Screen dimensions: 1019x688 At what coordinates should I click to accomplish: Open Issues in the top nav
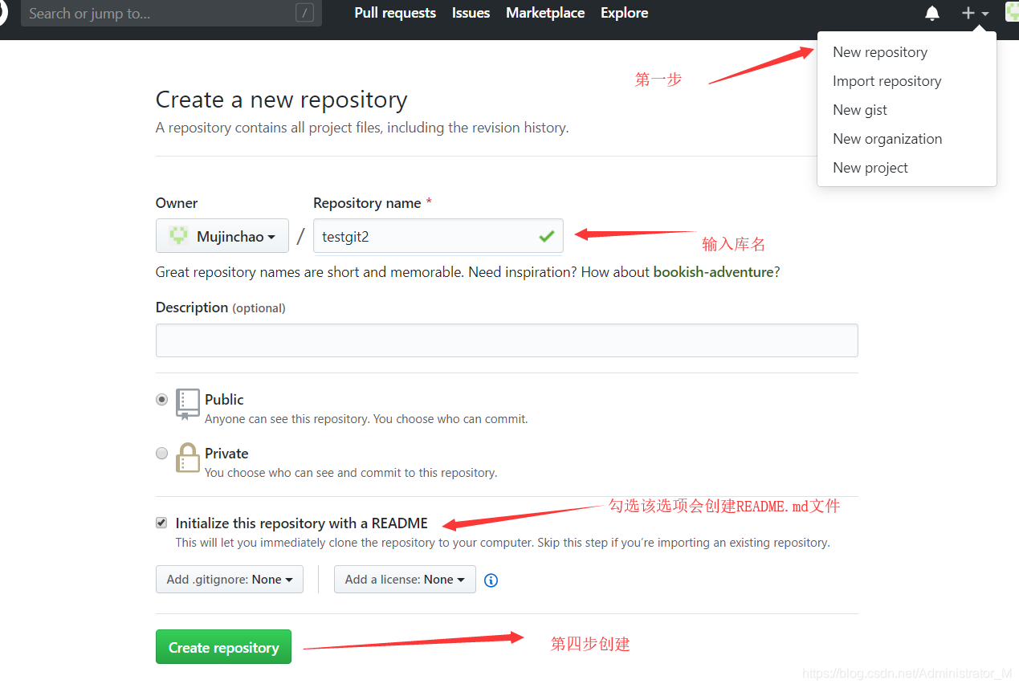[471, 13]
